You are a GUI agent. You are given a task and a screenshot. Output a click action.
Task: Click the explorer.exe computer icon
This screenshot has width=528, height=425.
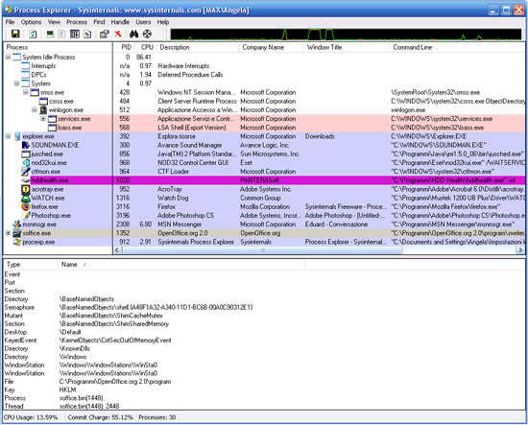tap(17, 136)
